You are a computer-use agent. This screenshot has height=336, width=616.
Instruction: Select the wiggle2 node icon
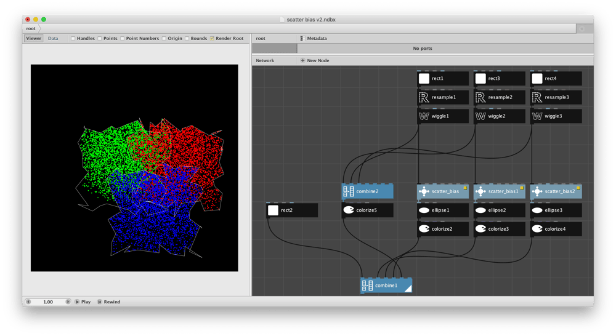point(480,116)
